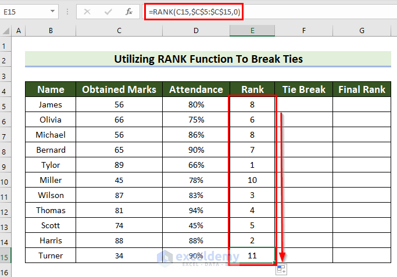This screenshot has height=277, width=397.
Task: Select column E header
Action: [252, 31]
